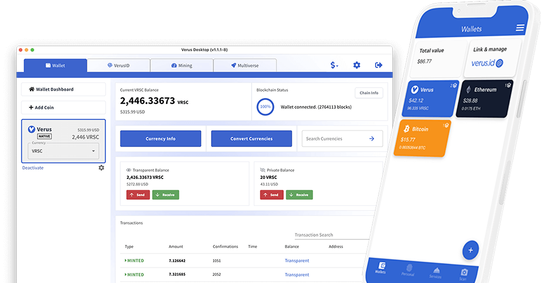Focus the Search Currencies field
This screenshot has height=283, width=541.
[342, 138]
